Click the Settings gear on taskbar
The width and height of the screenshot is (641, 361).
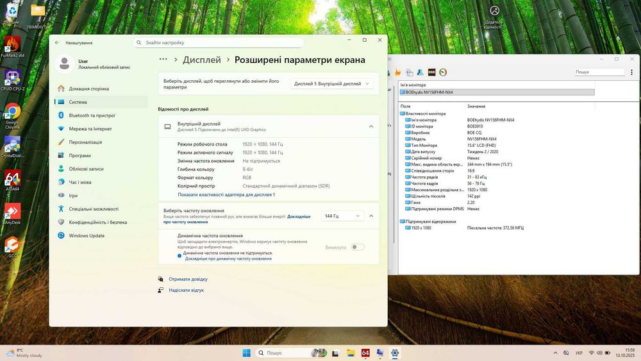pyautogui.click(x=394, y=353)
